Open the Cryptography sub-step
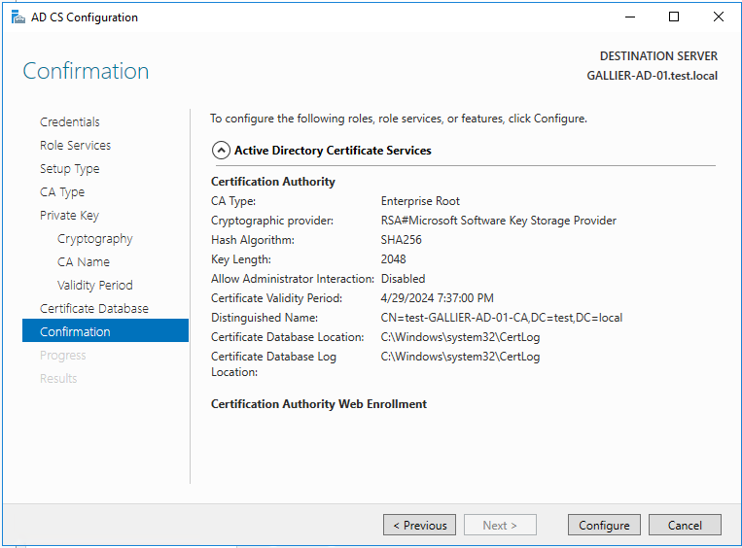This screenshot has height=548, width=742. click(94, 239)
